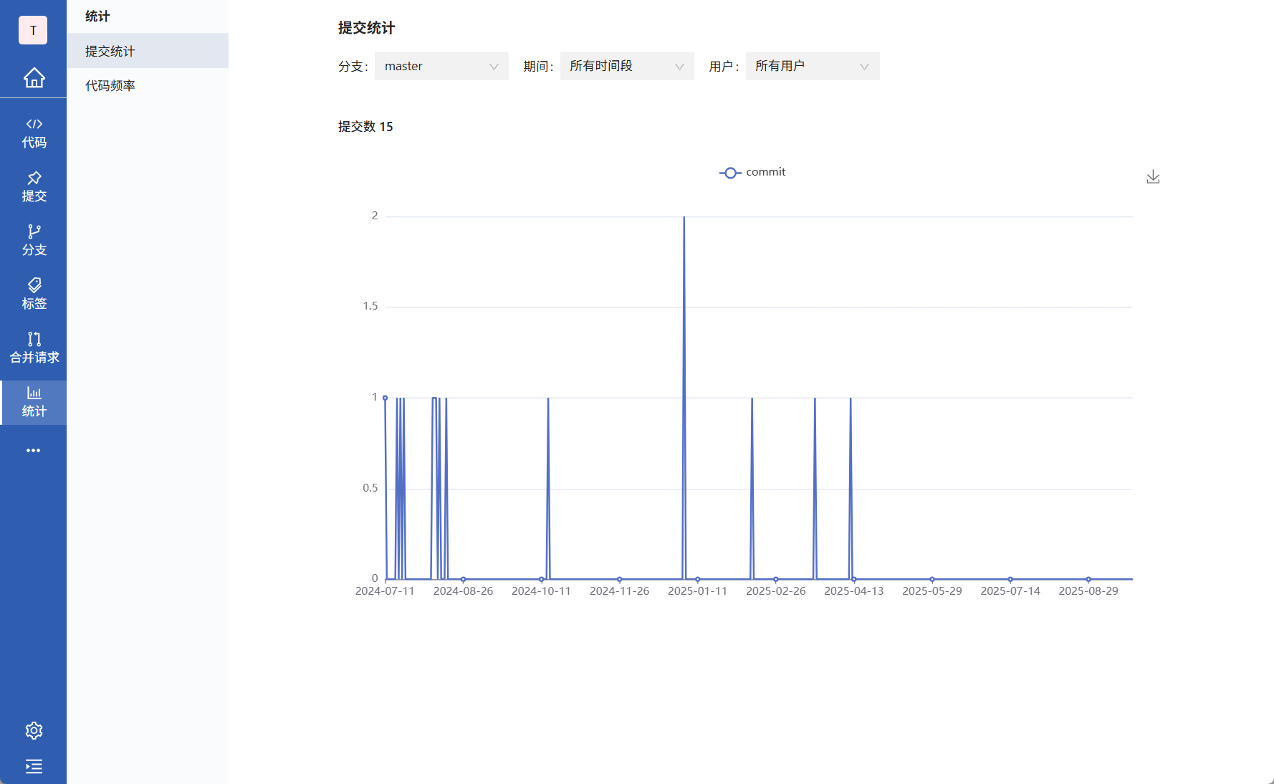1274x784 pixels.
Task: Click the 提交数 15 count text
Action: [x=365, y=127]
